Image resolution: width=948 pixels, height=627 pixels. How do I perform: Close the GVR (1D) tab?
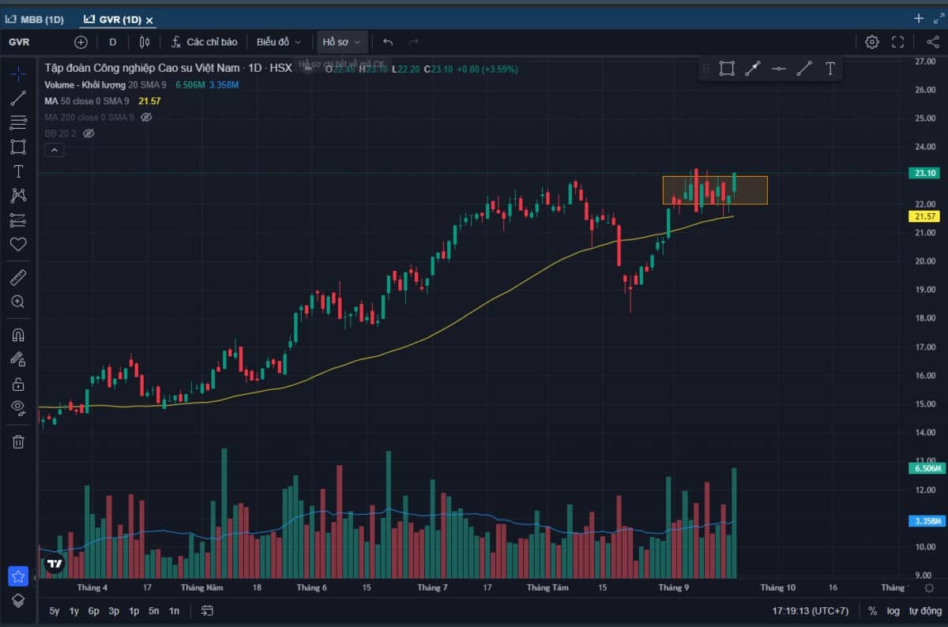150,20
